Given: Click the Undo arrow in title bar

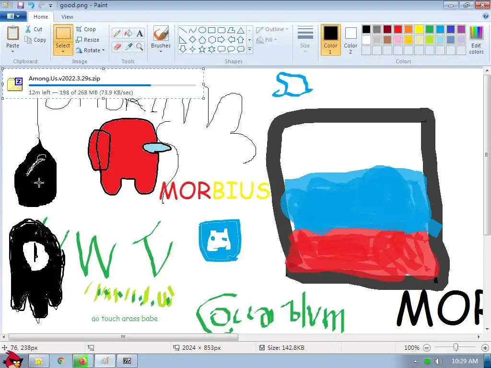Looking at the screenshot, I should tap(31, 5).
